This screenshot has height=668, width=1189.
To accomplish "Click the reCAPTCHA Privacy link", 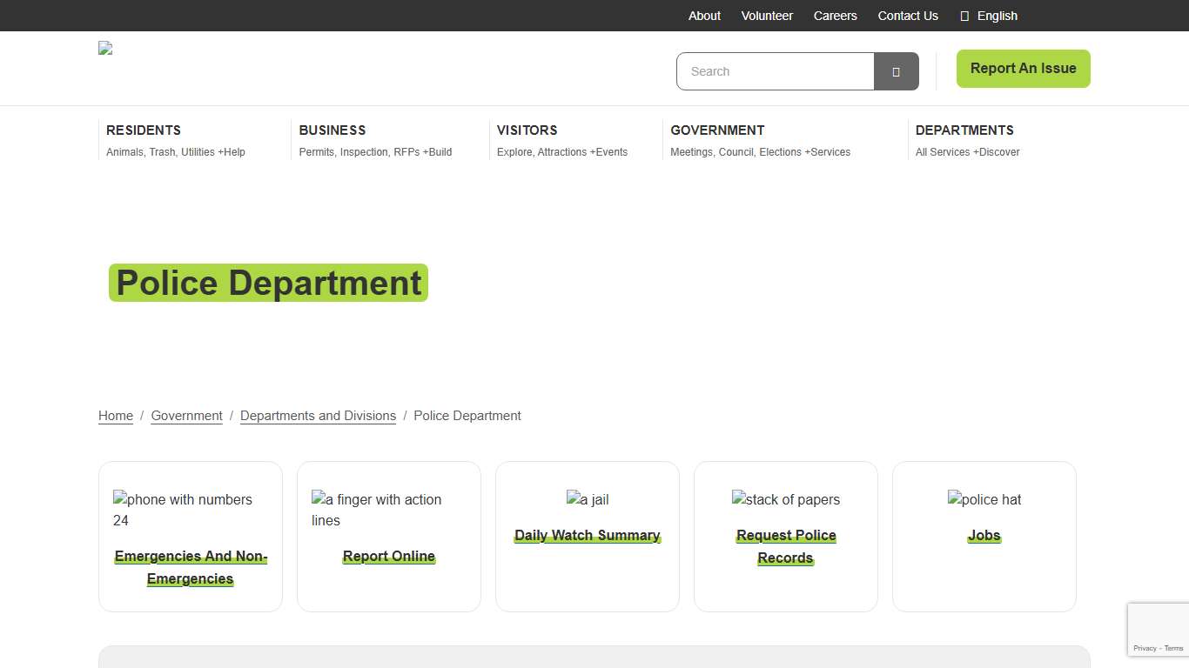I will coord(1145,648).
